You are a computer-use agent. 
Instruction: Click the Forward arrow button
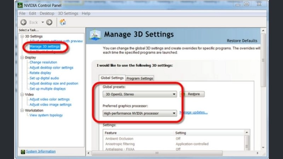pyautogui.click(x=49, y=22)
